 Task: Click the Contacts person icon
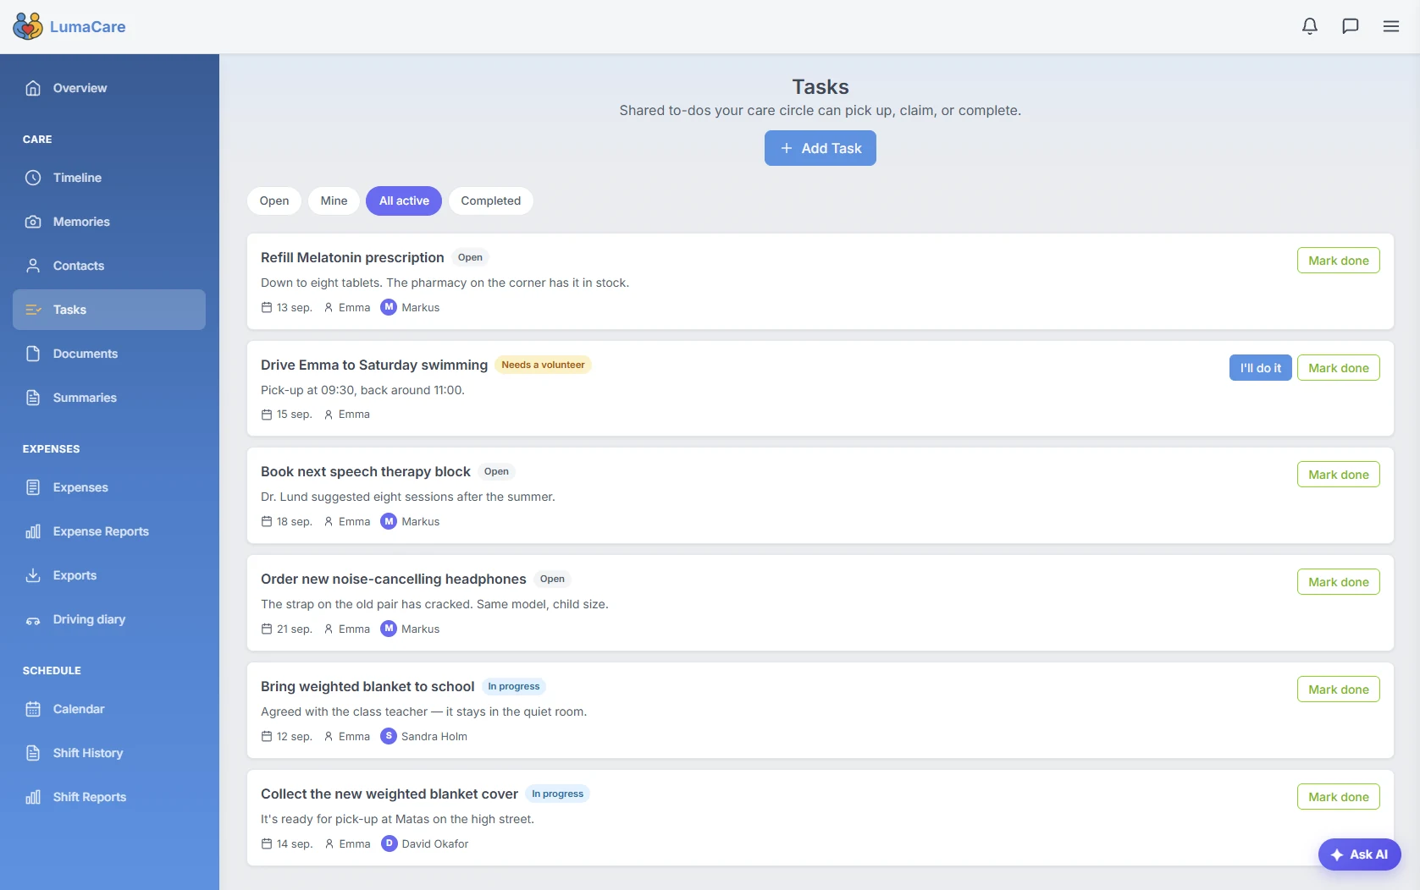(x=33, y=266)
